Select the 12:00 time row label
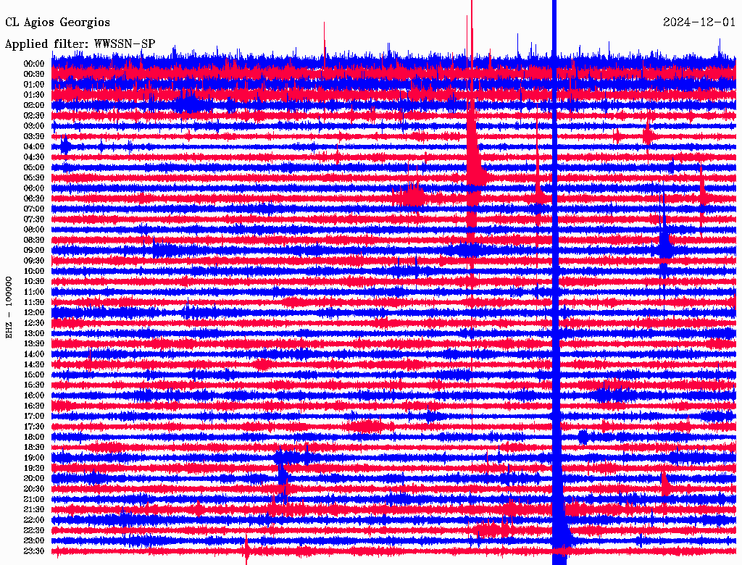 (34, 312)
